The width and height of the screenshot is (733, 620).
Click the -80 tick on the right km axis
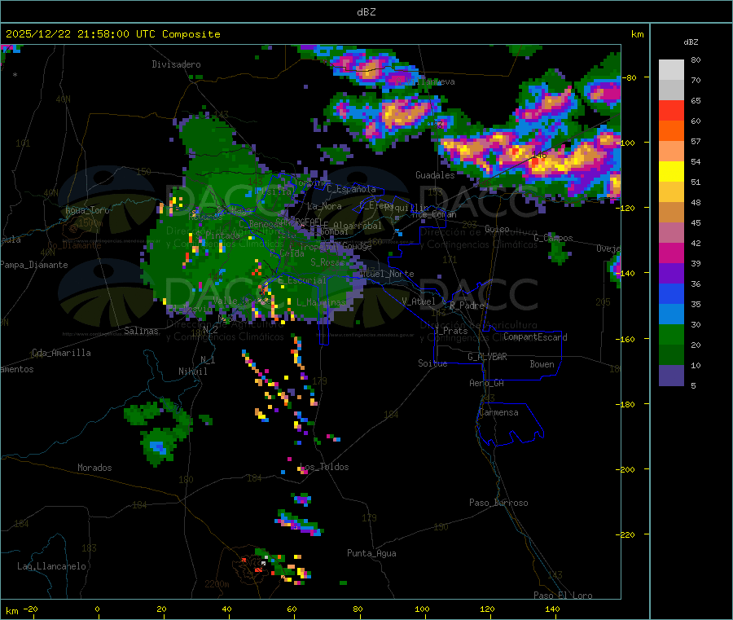click(628, 77)
